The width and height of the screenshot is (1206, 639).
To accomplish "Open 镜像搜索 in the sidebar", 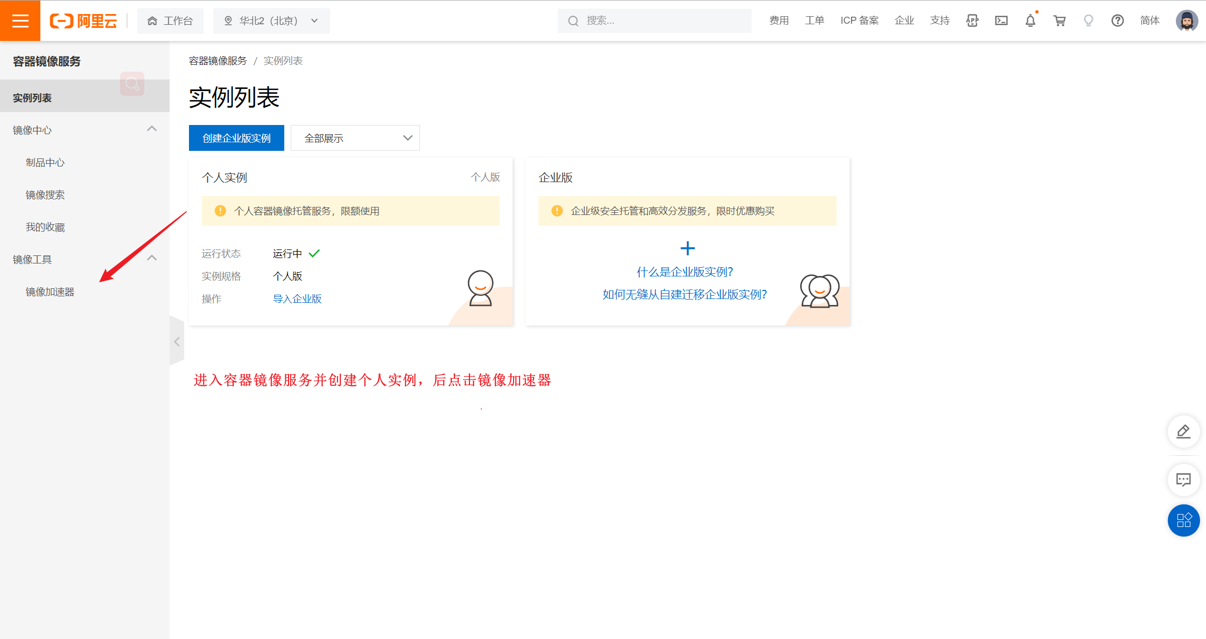I will tap(45, 195).
